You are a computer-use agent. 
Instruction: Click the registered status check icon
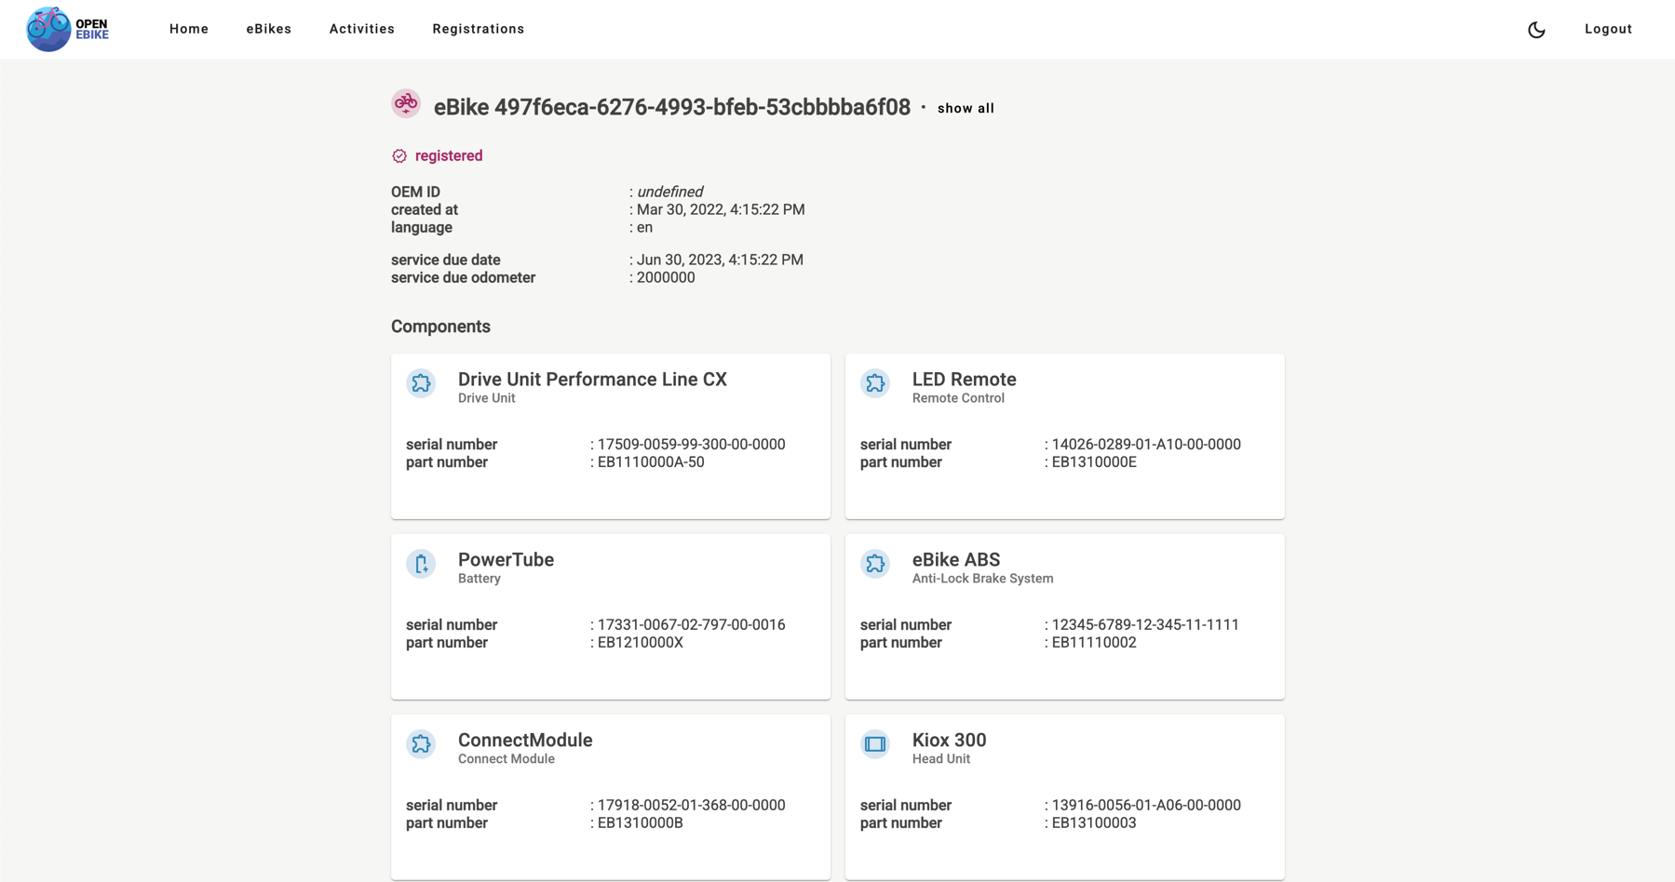(x=399, y=155)
